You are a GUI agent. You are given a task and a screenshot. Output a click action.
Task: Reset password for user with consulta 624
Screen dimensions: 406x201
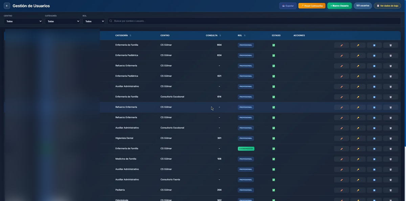click(x=358, y=55)
